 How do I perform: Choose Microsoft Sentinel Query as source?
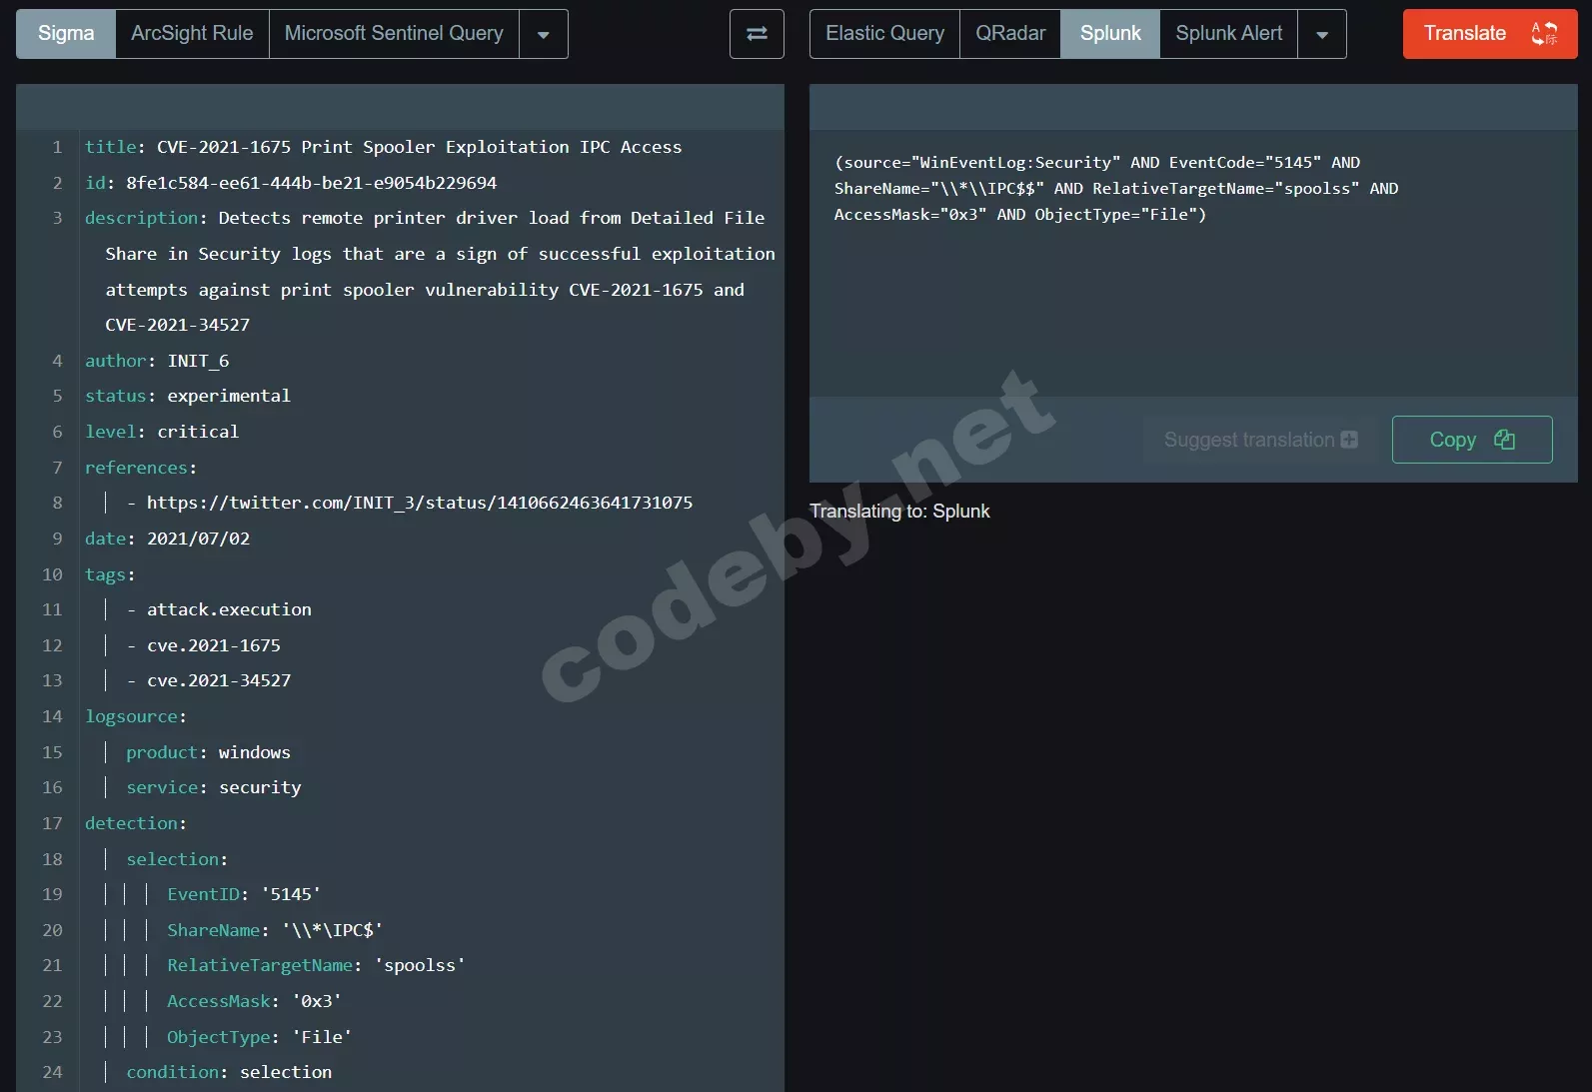pos(394,34)
